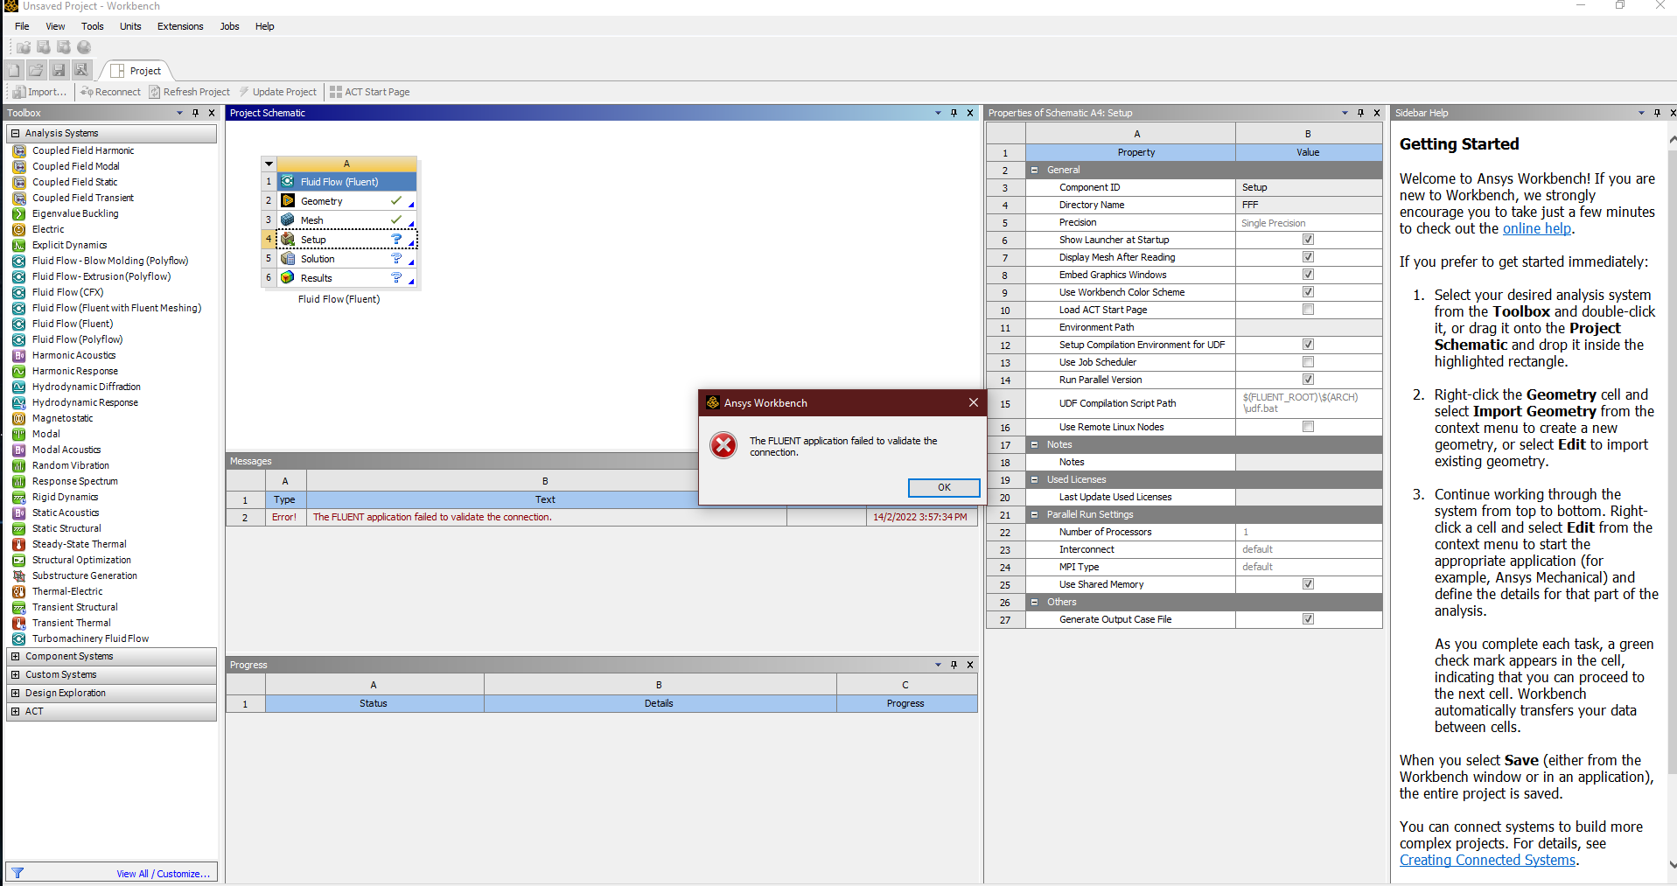The image size is (1677, 886).
Task: Expand the Component Systems section
Action: [15, 656]
